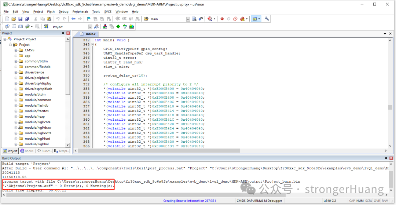
Task: Close the Project panel
Action: coord(68,33)
